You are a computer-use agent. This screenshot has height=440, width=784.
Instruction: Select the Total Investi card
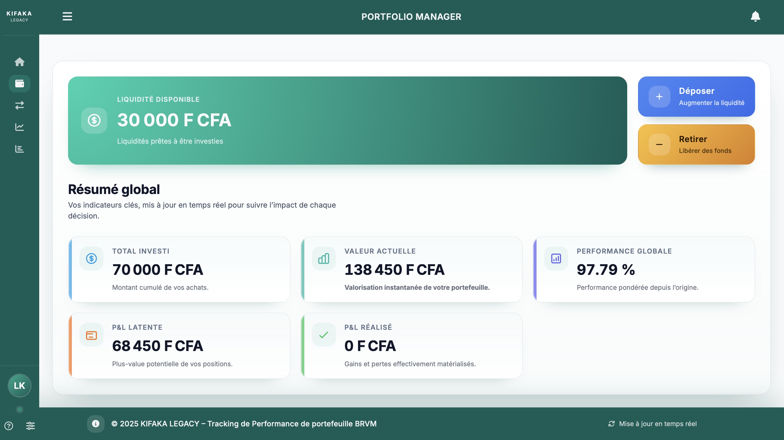point(179,270)
